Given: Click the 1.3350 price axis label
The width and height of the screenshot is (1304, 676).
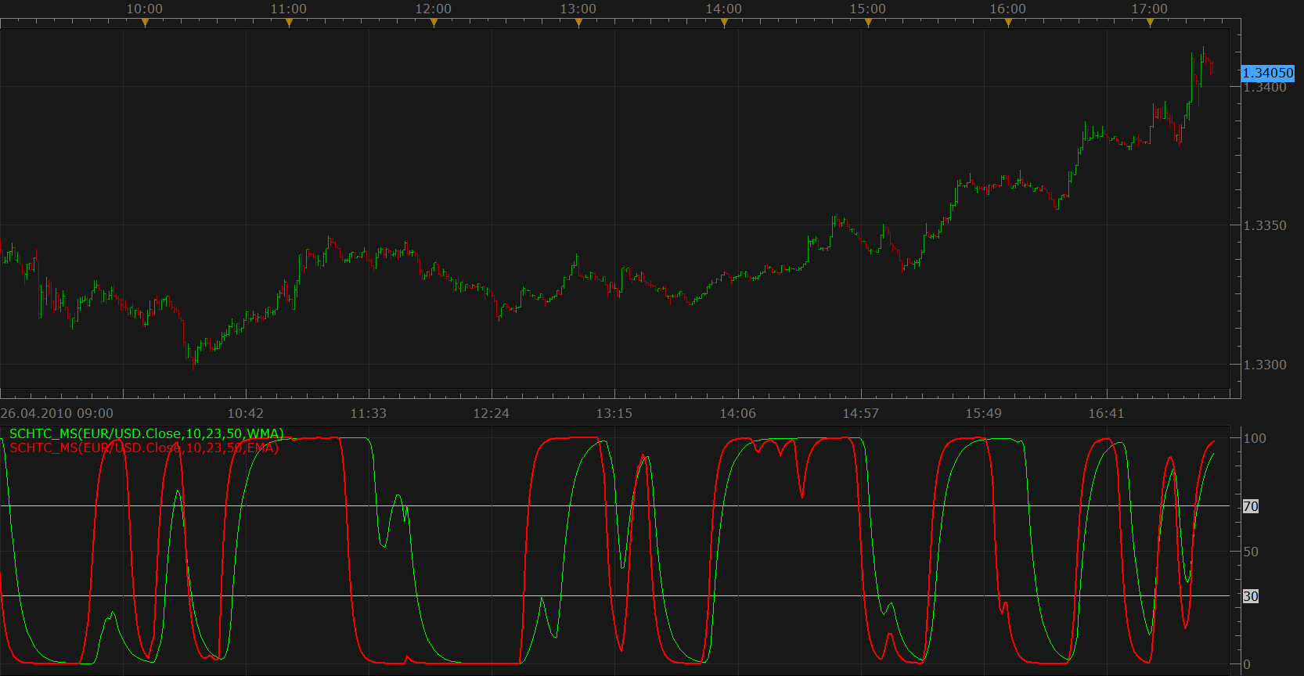Looking at the screenshot, I should pyautogui.click(x=1265, y=225).
